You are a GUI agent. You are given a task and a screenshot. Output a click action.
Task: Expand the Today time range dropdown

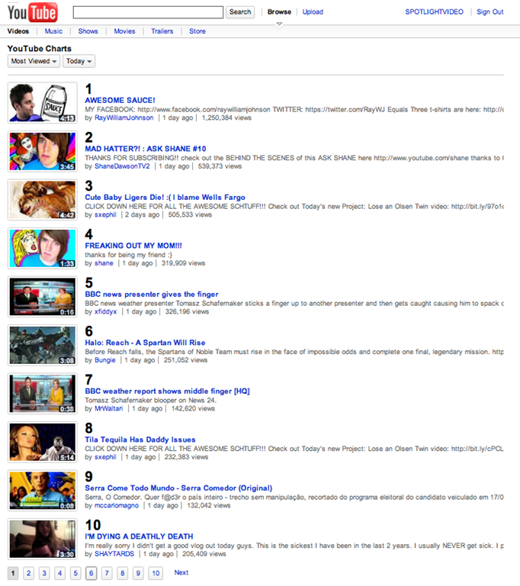pos(79,61)
